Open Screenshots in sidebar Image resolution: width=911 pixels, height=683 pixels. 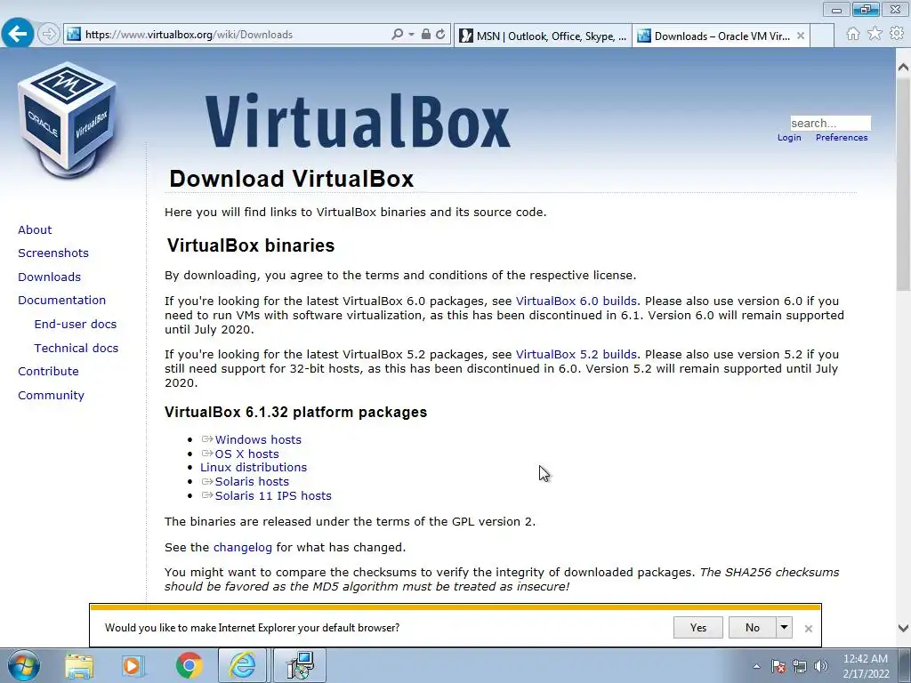[x=53, y=253]
